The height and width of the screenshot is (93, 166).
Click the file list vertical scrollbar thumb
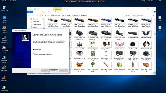(x=155, y=34)
